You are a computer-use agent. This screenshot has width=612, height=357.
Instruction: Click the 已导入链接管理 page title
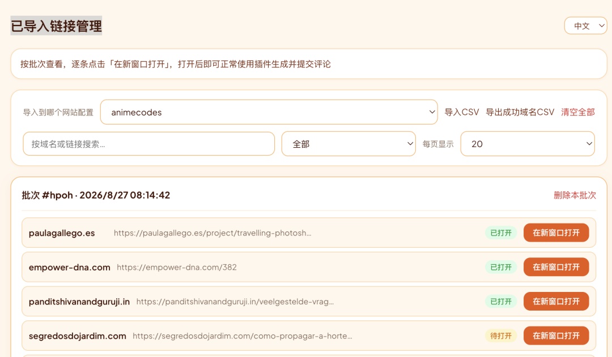click(x=56, y=26)
